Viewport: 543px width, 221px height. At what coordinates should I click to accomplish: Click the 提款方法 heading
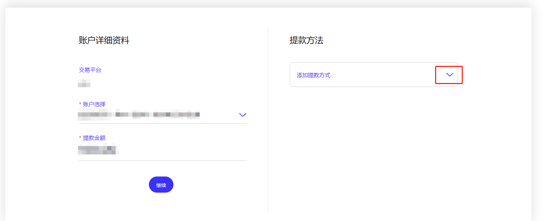coord(306,41)
